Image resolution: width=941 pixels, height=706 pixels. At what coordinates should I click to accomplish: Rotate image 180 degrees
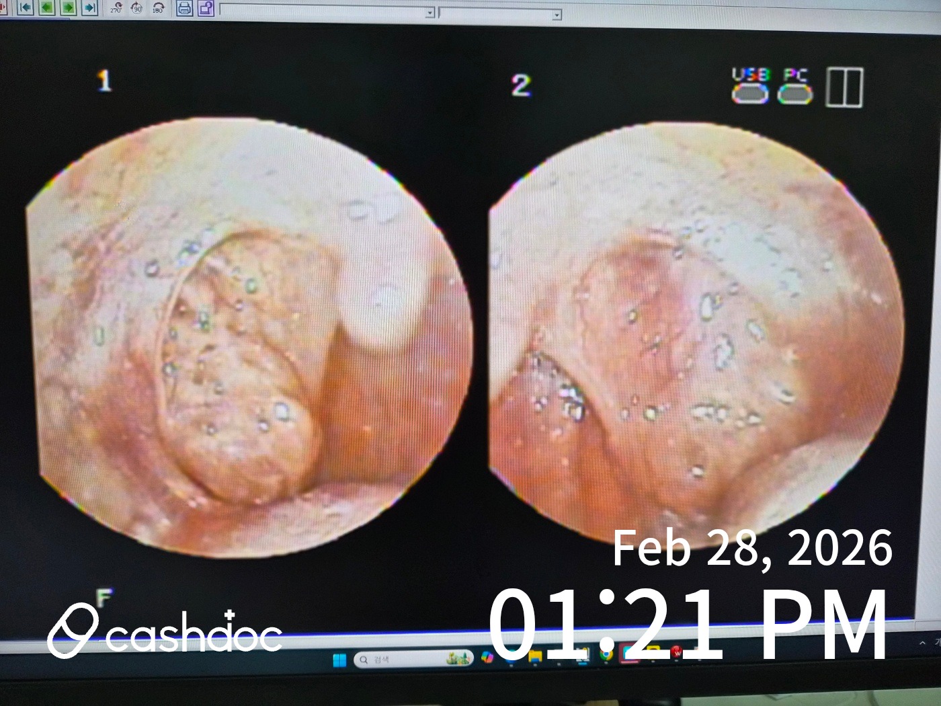(x=159, y=8)
